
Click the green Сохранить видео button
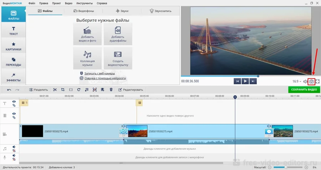304,89
